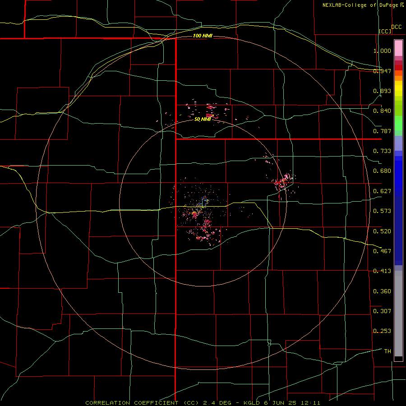This screenshot has height=406, width=406.
Task: Click the 1.000 scale value
Action: [382, 51]
